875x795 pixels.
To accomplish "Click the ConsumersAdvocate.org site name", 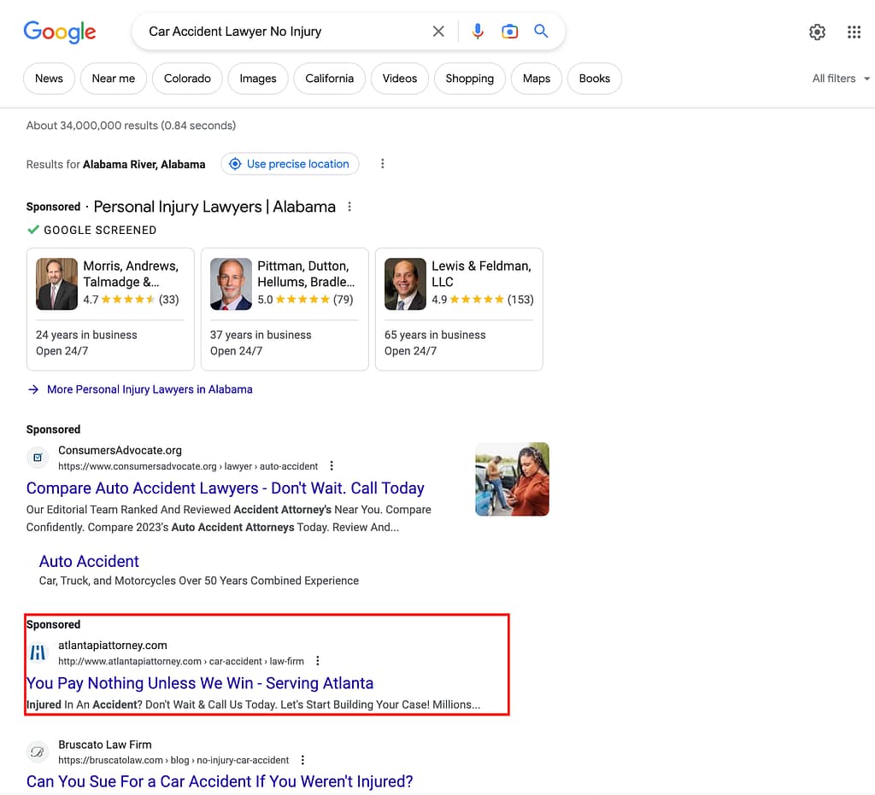I will (x=120, y=450).
